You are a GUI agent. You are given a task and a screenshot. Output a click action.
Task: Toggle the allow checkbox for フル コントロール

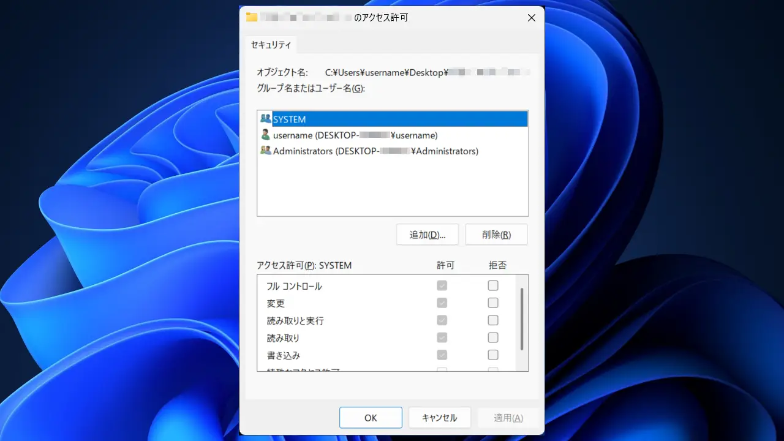click(x=442, y=285)
